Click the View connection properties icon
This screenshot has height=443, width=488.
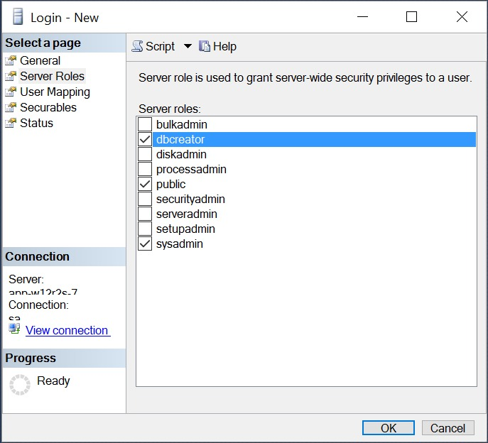pyautogui.click(x=15, y=329)
